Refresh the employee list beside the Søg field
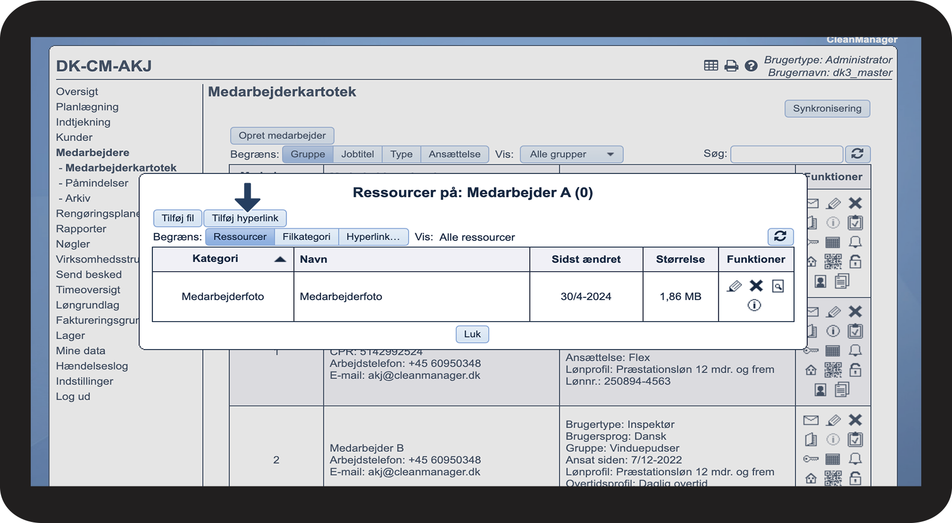Image resolution: width=952 pixels, height=523 pixels. point(857,154)
